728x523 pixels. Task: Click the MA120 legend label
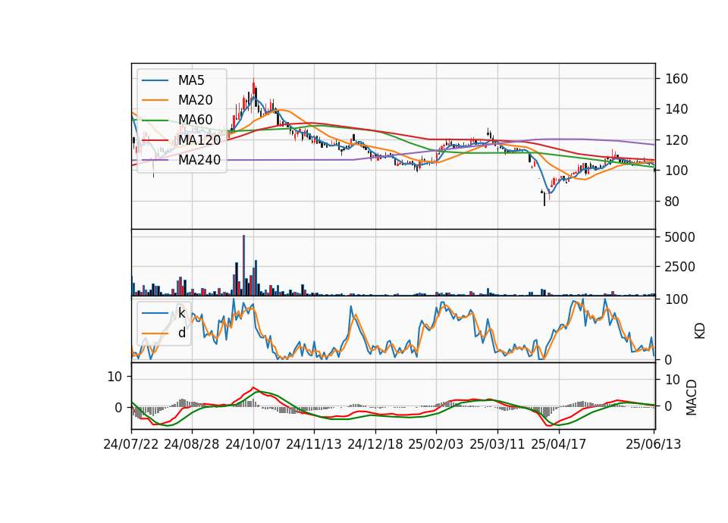(x=199, y=140)
